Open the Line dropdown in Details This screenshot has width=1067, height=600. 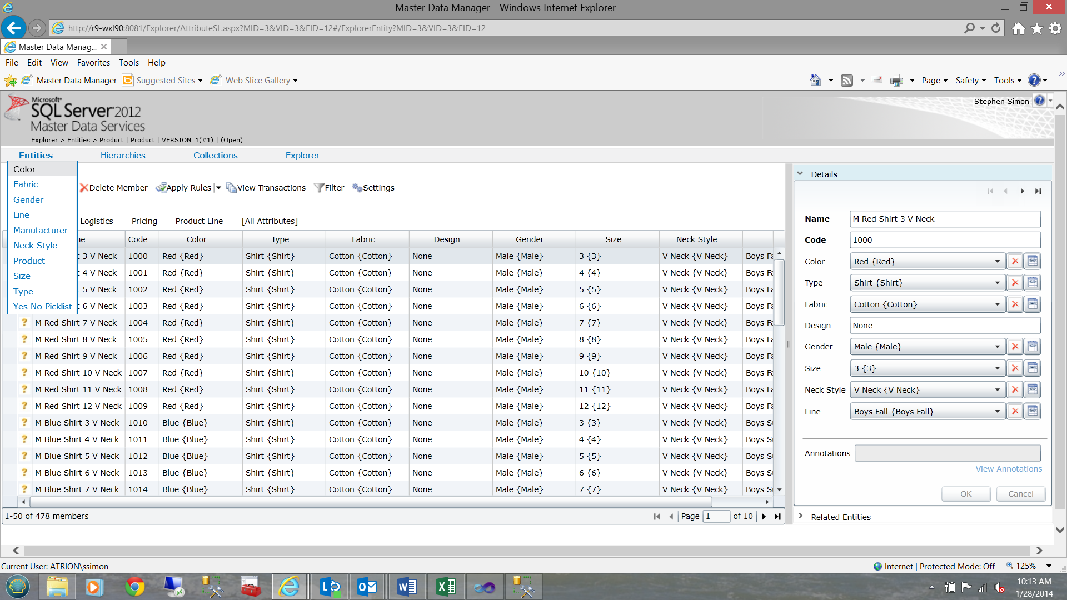click(997, 412)
